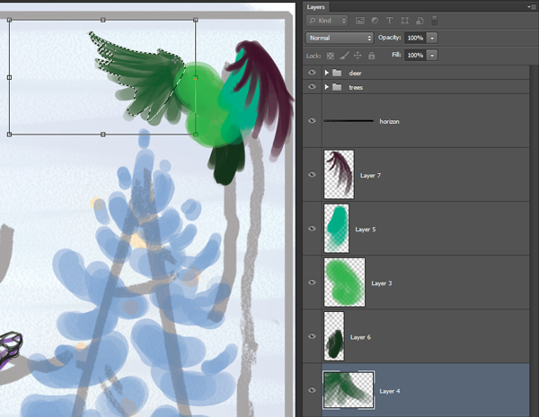Select Layer 3 thumbnail
Viewport: 539px width, 417px height.
pos(344,282)
